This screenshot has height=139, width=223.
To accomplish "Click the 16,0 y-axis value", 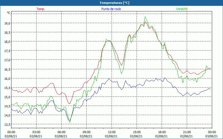I will [7, 78].
